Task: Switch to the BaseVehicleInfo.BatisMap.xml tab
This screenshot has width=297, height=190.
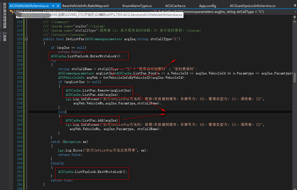Action: [x=85, y=6]
